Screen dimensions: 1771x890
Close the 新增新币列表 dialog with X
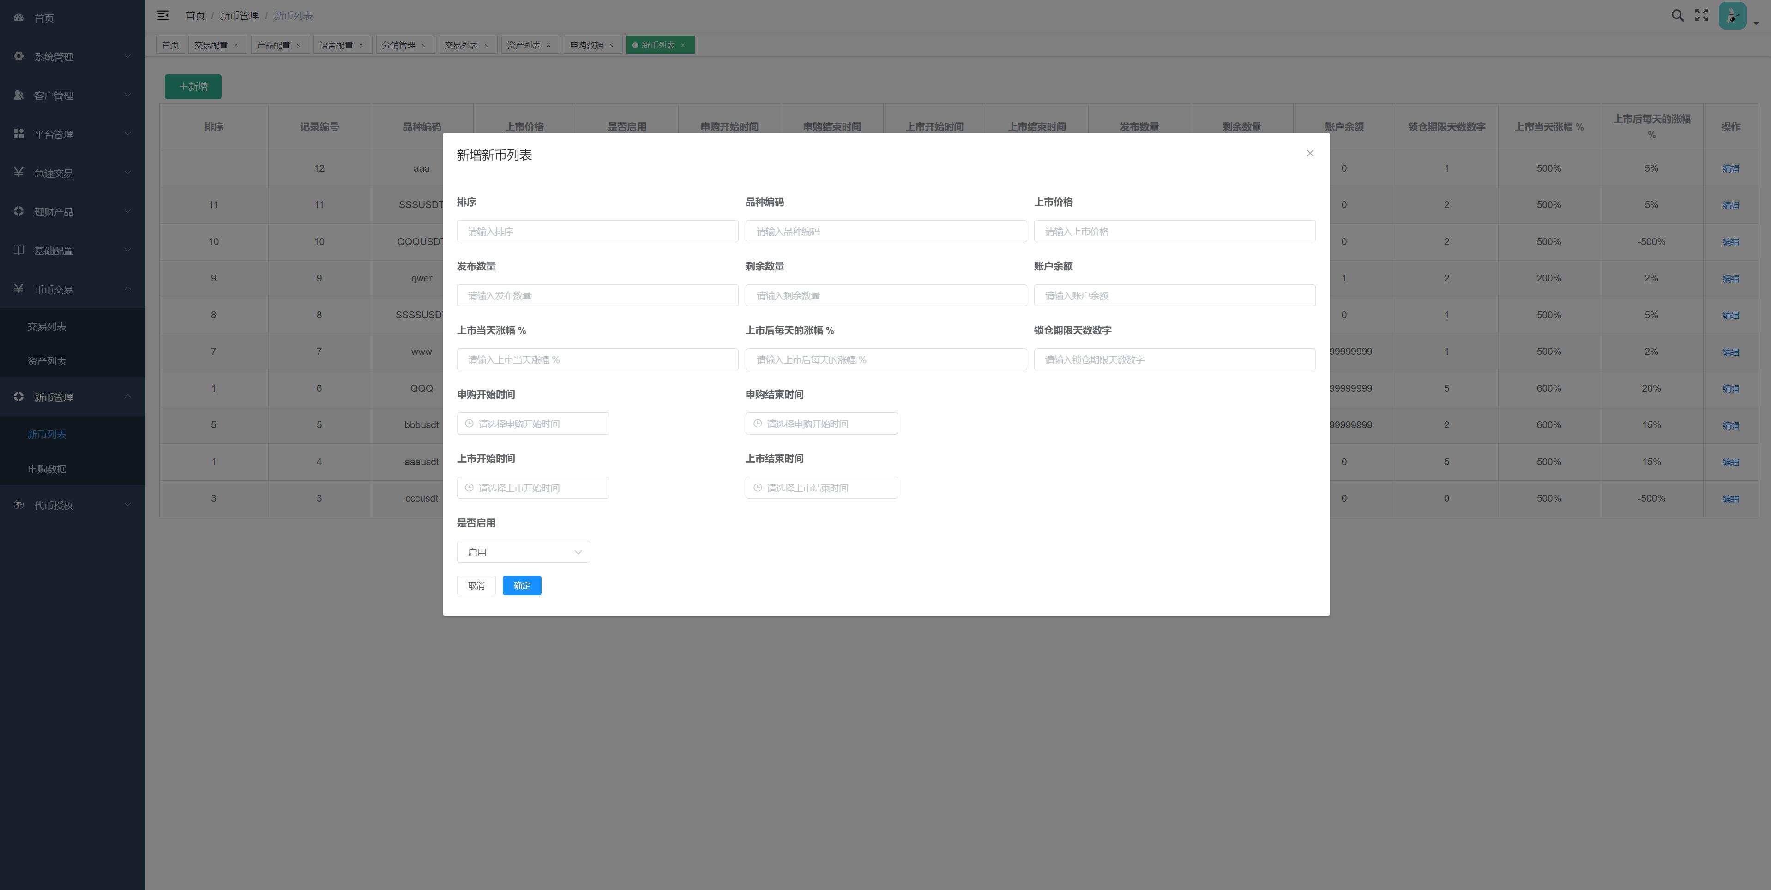tap(1310, 153)
